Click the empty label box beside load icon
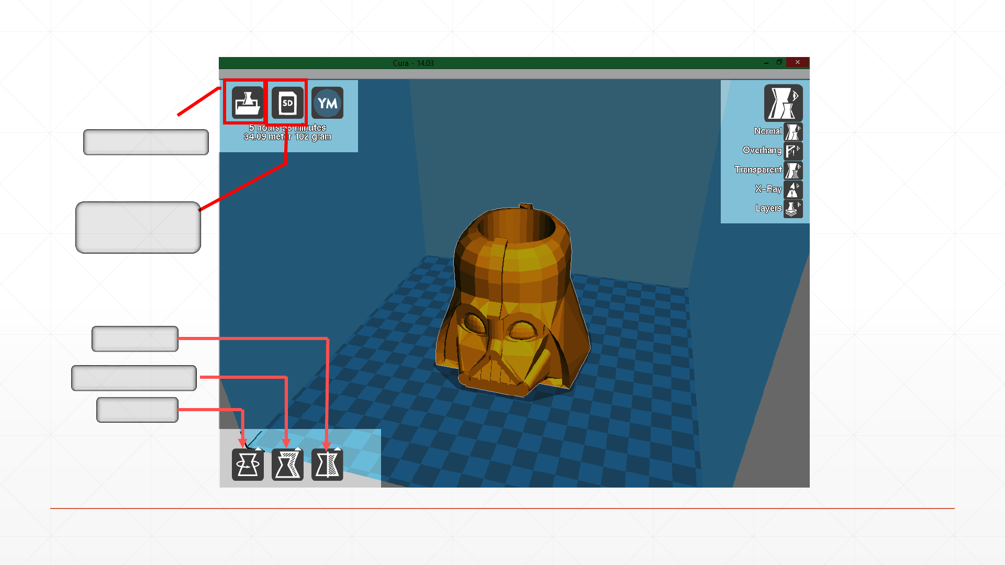 (x=146, y=142)
